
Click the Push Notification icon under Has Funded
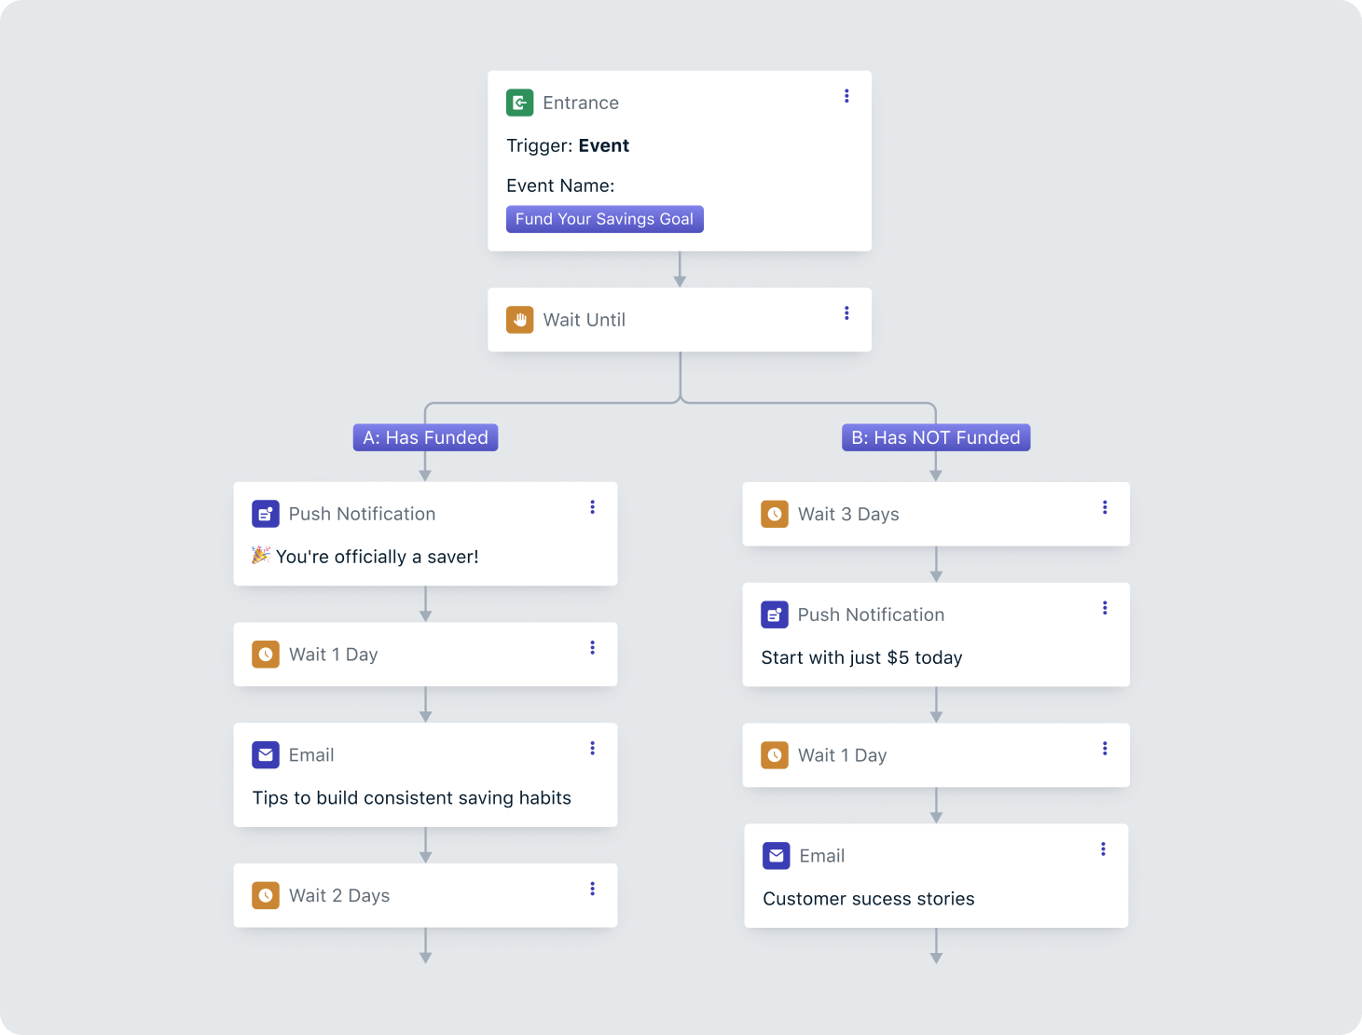point(266,514)
